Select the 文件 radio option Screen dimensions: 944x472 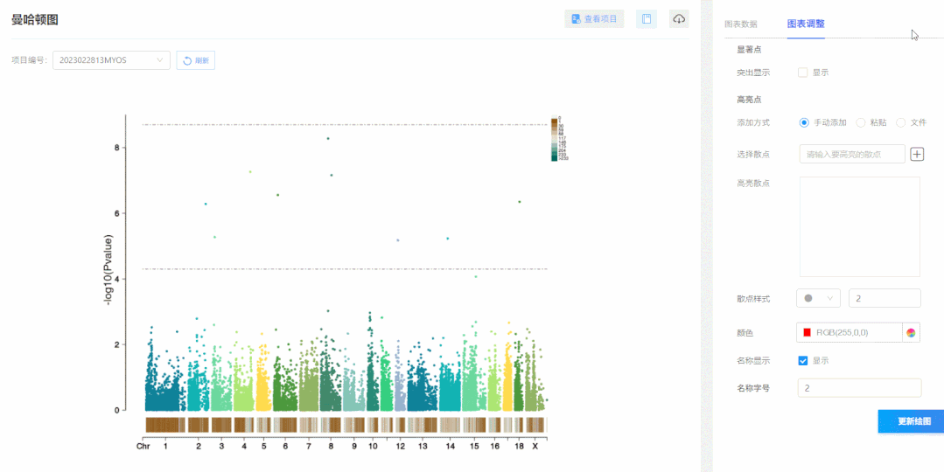901,122
